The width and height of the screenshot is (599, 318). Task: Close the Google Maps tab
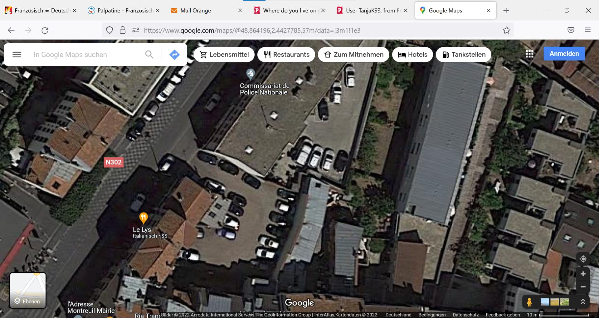489,11
